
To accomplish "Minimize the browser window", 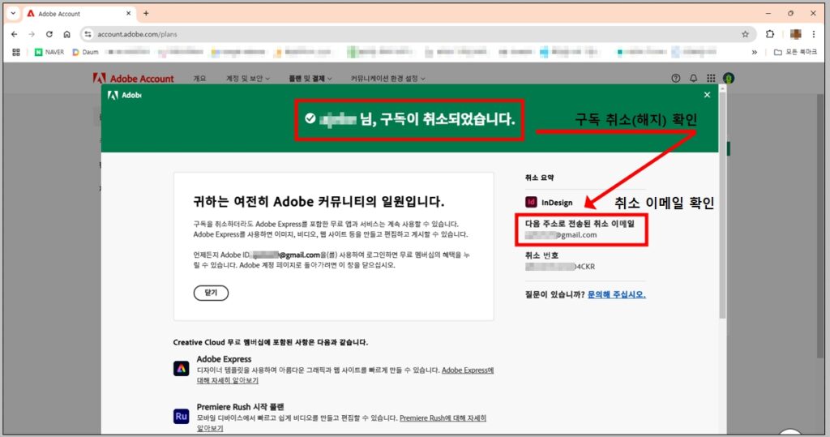I will (768, 13).
